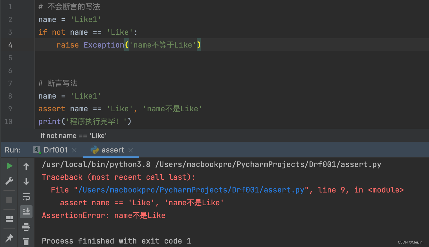The image size is (429, 247).
Task: Pin the run tab with pin icon
Action: [x=9, y=238]
